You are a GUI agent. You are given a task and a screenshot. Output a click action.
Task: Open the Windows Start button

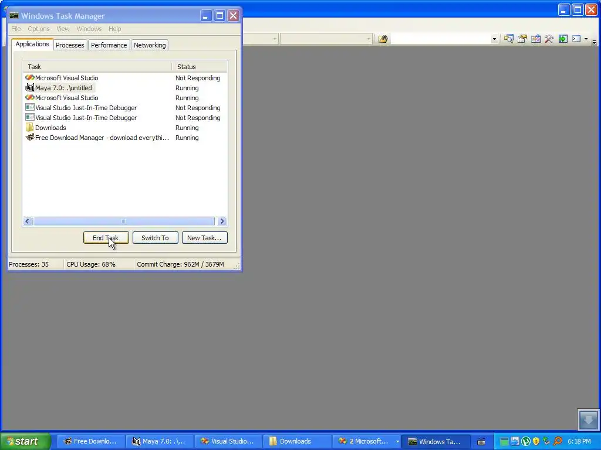(26, 441)
